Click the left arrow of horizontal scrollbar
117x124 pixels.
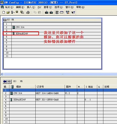coord(2,74)
